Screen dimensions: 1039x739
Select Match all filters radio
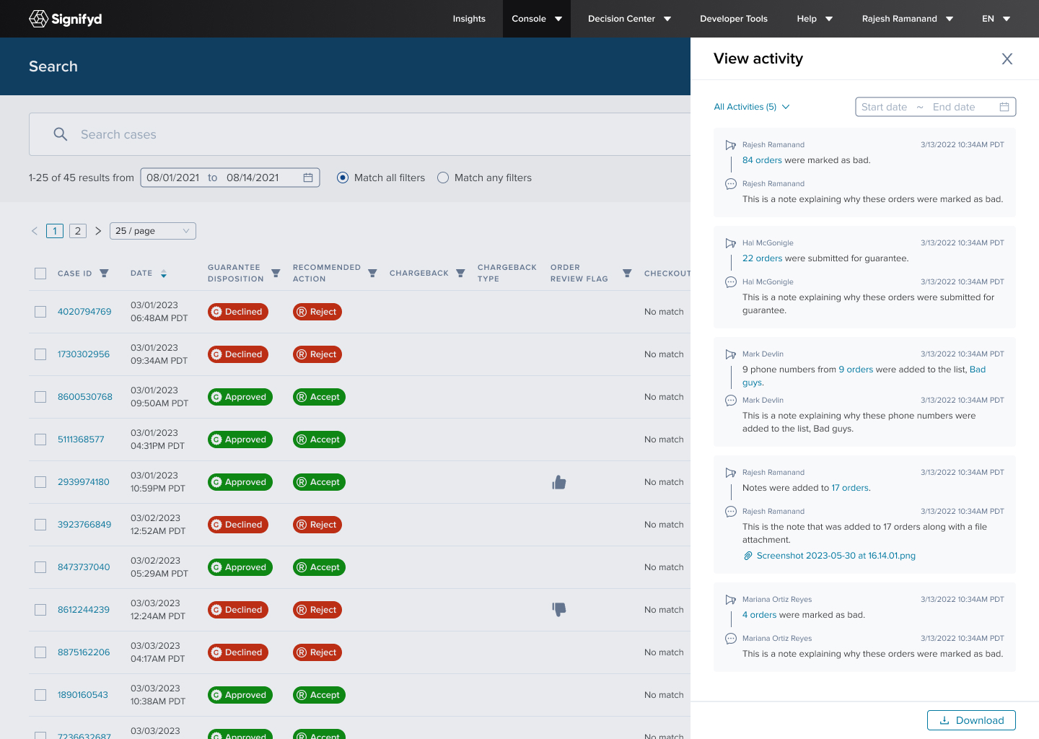(x=343, y=178)
